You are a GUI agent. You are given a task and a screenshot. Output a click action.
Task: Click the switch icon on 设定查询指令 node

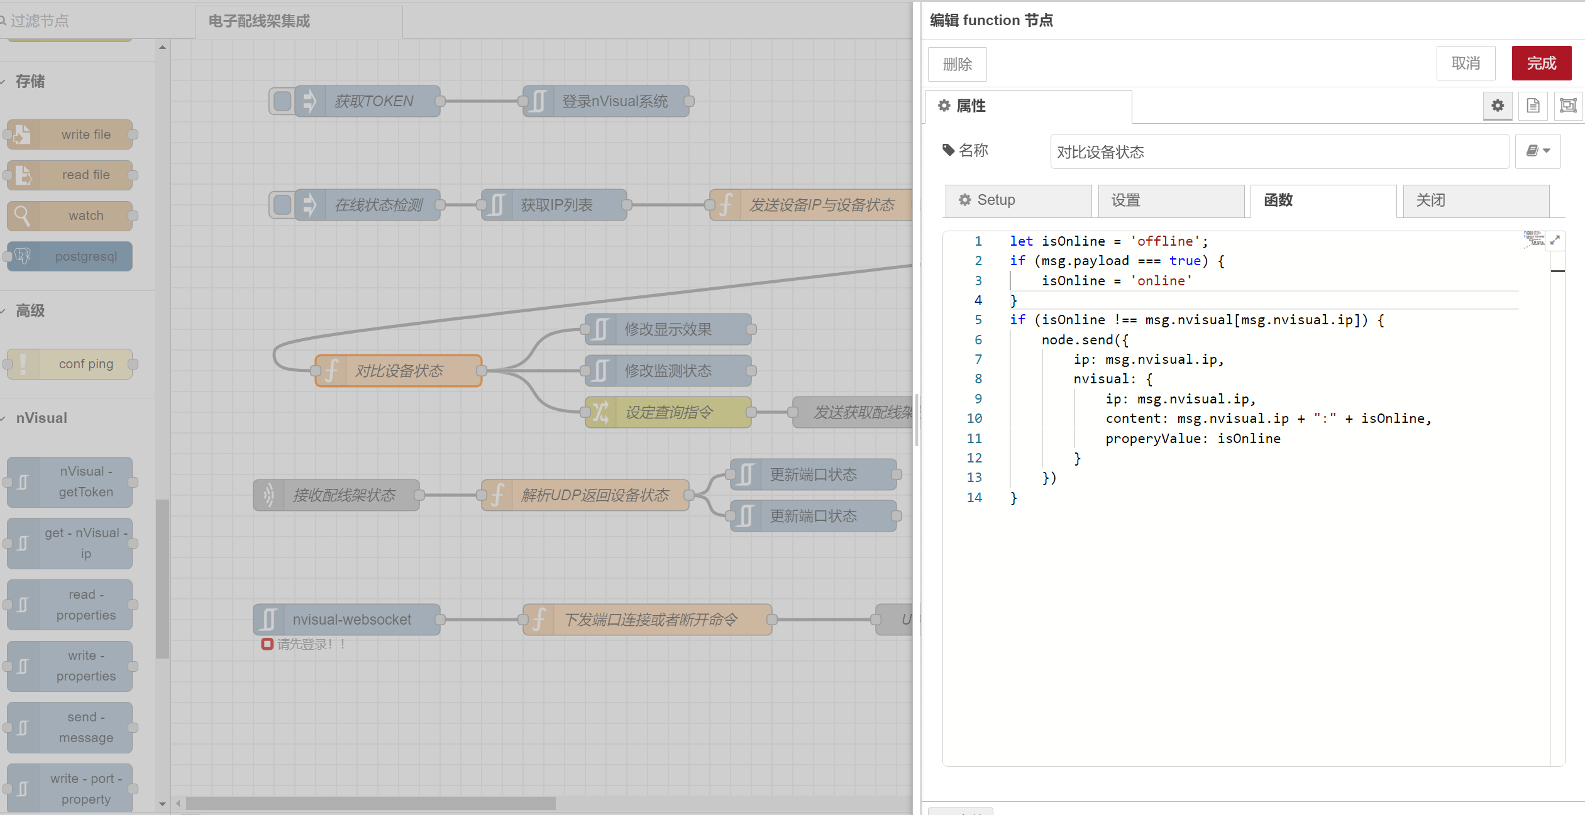point(600,412)
